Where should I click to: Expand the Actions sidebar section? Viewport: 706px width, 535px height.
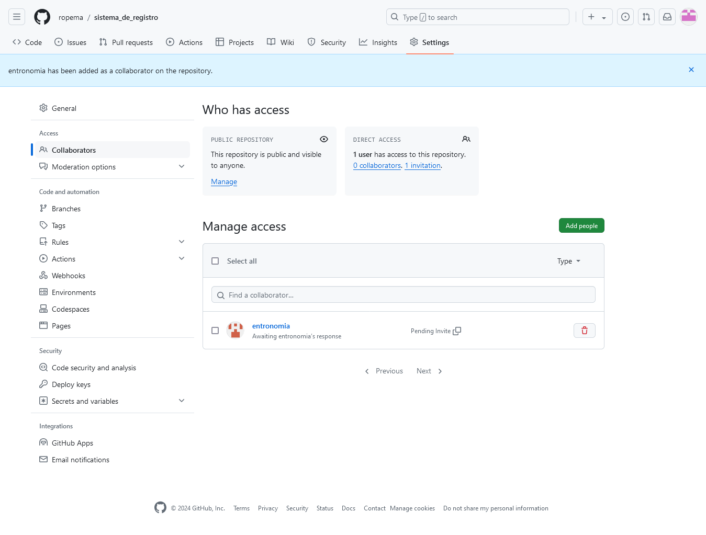(x=182, y=258)
